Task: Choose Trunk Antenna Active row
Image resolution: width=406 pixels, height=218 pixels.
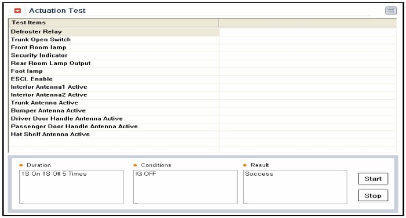Action: pos(114,103)
